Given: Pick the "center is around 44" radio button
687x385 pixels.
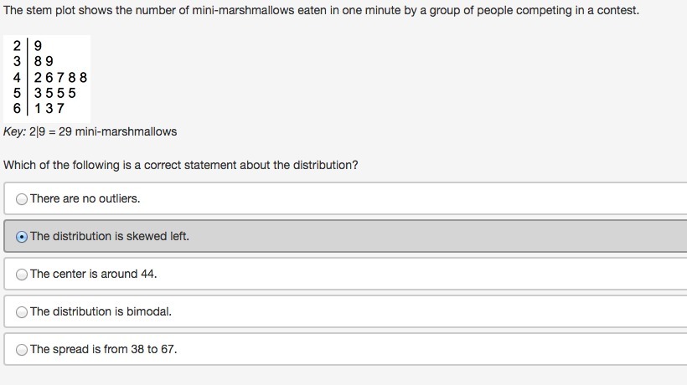Looking at the screenshot, I should (23, 275).
